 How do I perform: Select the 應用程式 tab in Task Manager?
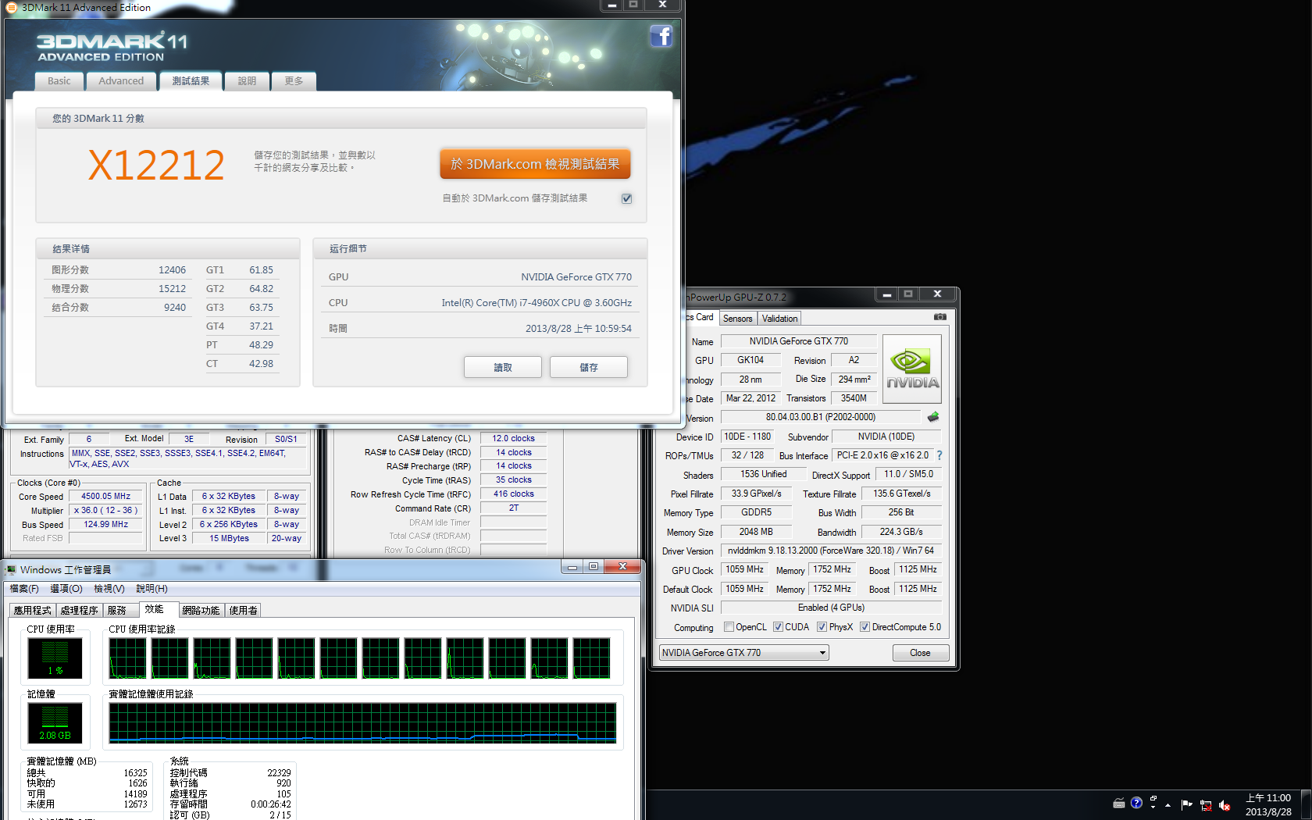pyautogui.click(x=33, y=611)
